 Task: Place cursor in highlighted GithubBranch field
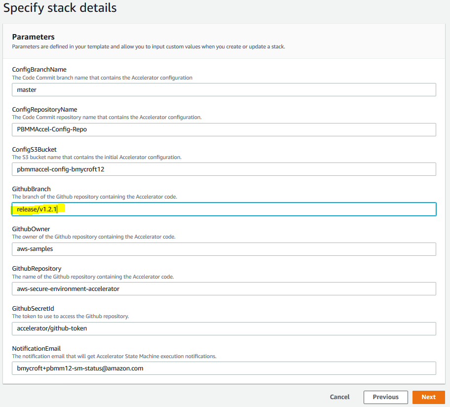click(x=224, y=209)
